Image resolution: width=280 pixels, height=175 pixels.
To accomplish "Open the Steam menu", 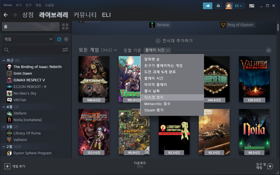I will (8, 5).
